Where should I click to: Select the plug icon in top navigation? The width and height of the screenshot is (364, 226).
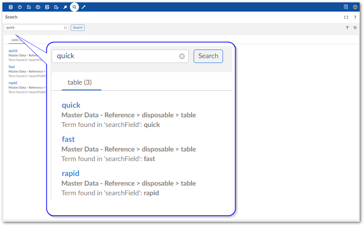pyautogui.click(x=66, y=7)
